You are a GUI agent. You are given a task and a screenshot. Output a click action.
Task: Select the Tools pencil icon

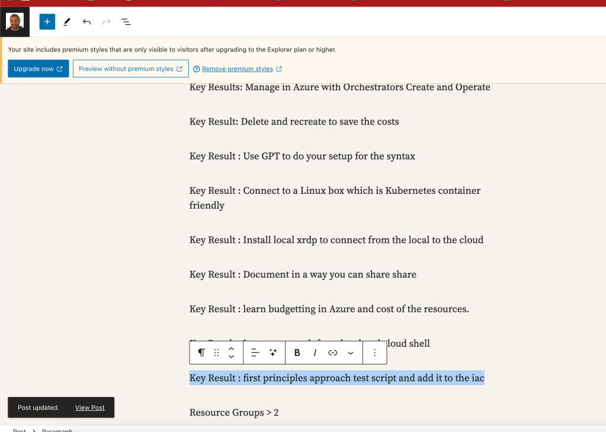point(67,22)
